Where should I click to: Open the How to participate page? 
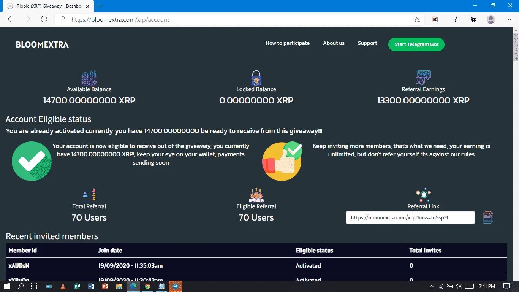[288, 43]
